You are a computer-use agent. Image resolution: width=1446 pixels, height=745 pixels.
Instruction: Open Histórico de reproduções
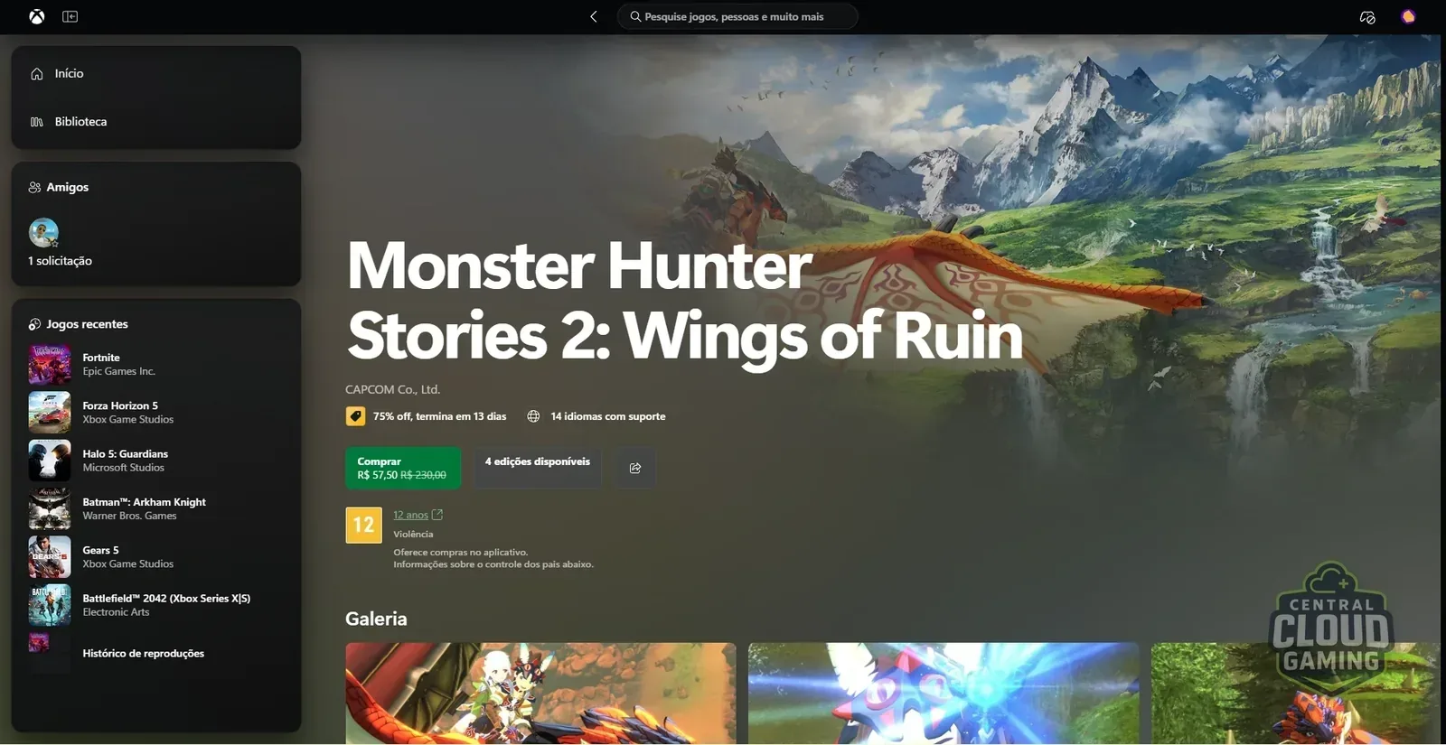point(143,654)
